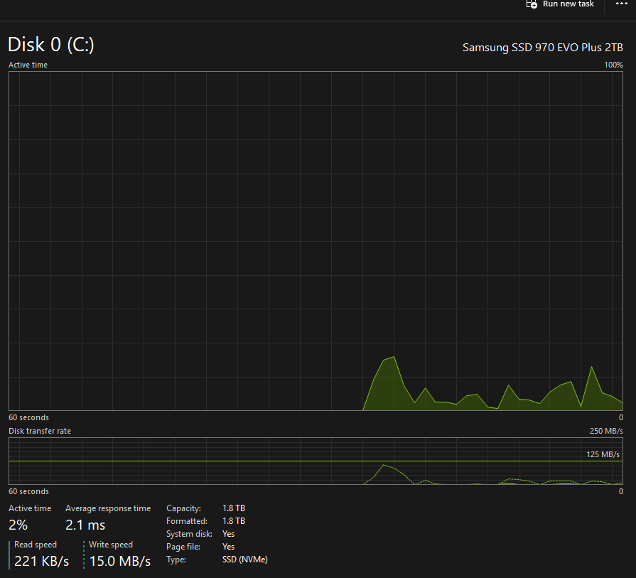636x578 pixels.
Task: Click the 2% active time value
Action: pyautogui.click(x=18, y=525)
